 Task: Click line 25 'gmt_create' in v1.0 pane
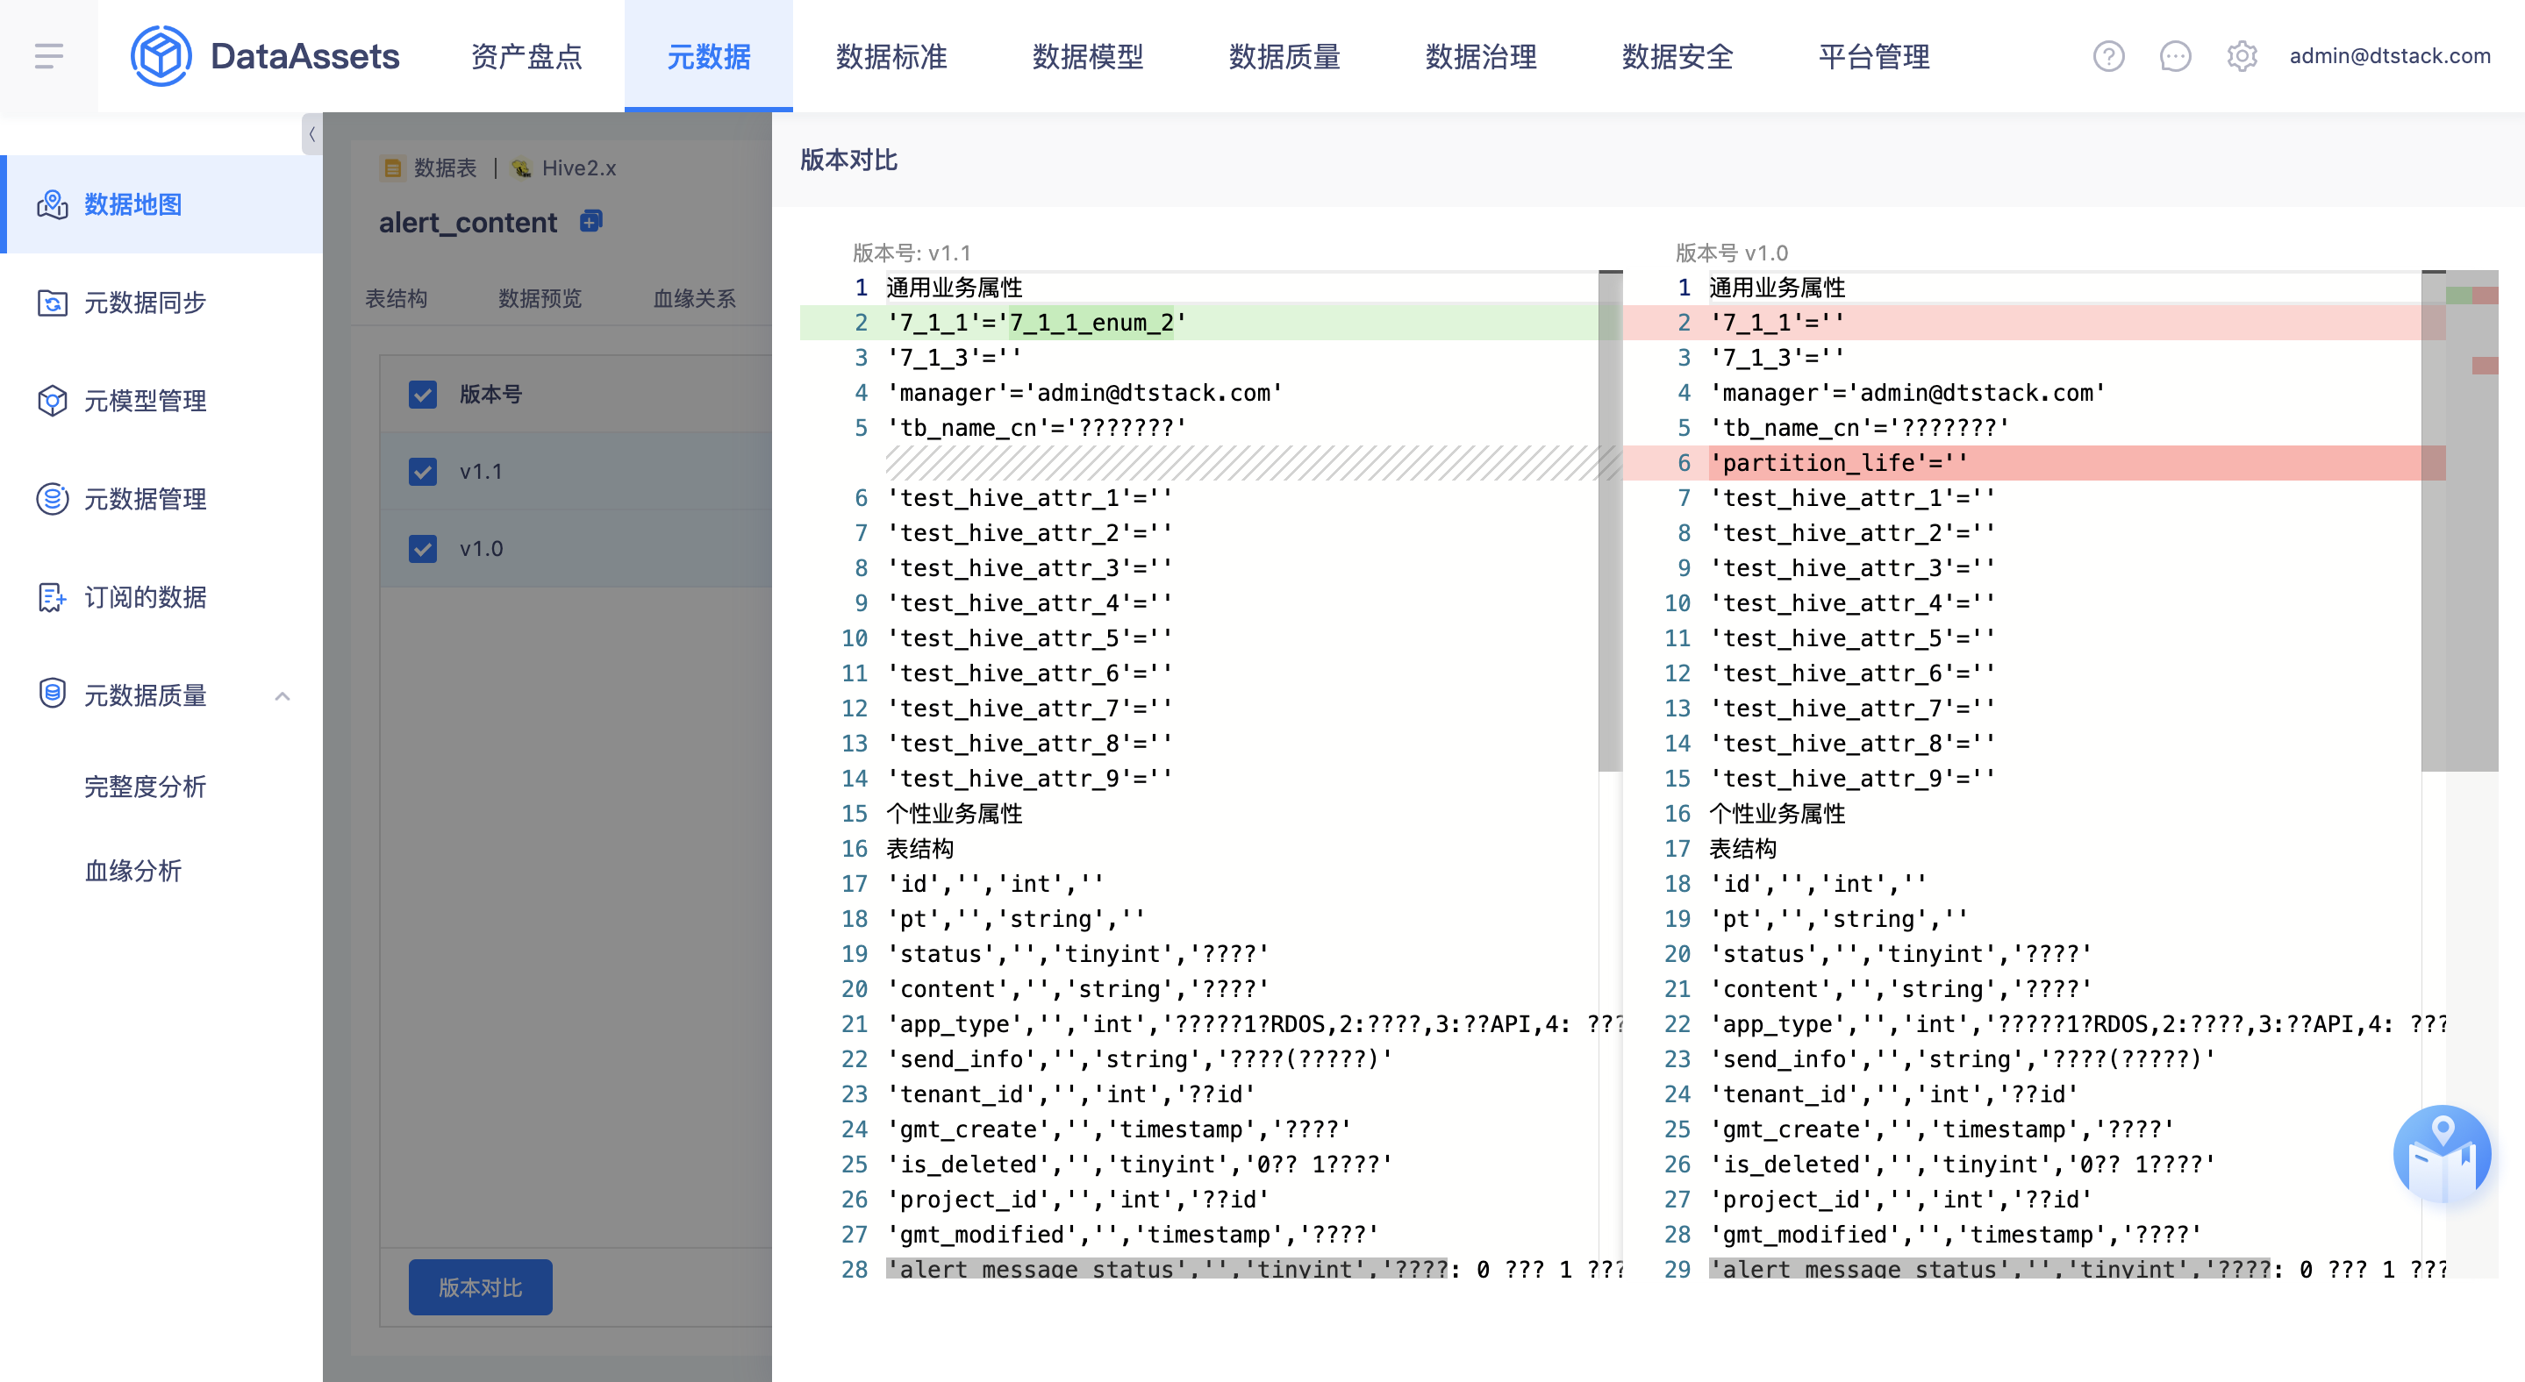click(x=1941, y=1129)
